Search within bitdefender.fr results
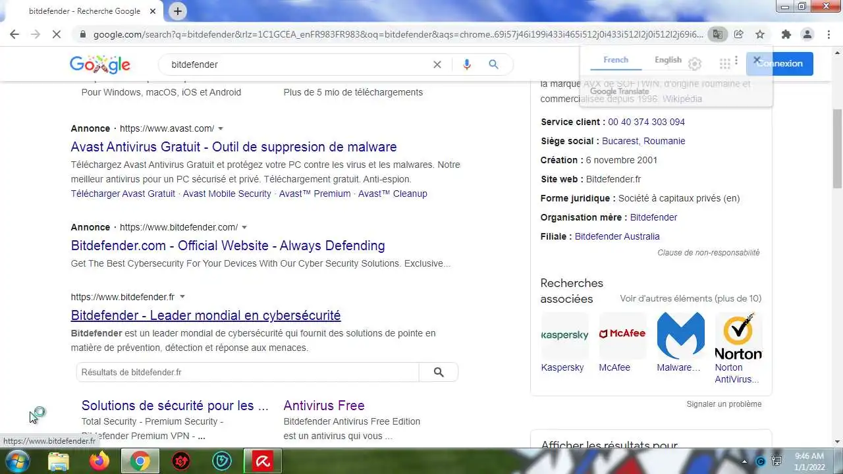This screenshot has height=474, width=843. (439, 372)
